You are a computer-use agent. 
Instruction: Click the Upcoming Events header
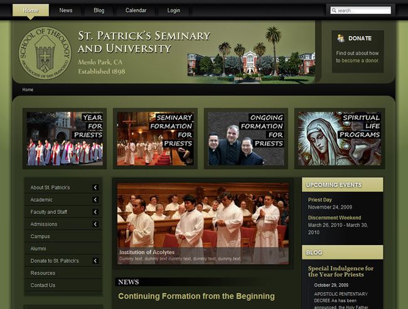(343, 185)
